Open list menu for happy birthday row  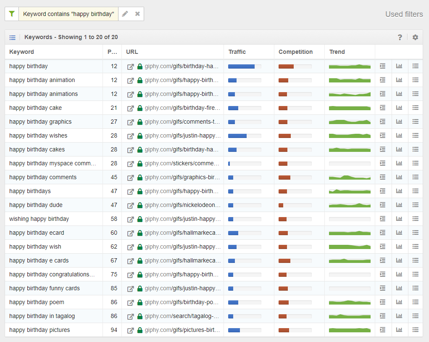pos(416,66)
